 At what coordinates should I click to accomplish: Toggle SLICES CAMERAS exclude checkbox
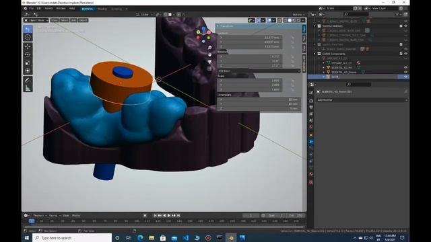401,26
